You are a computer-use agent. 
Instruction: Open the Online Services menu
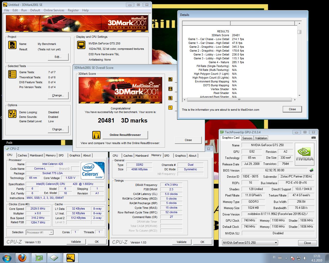pos(54,10)
